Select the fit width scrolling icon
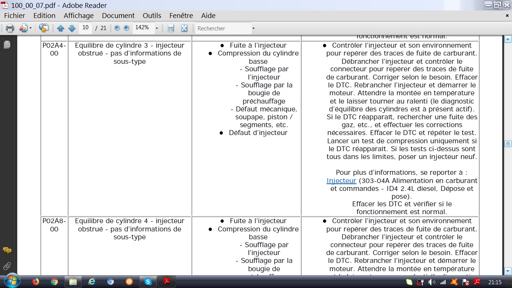This screenshot has height=288, width=512. pyautogui.click(x=171, y=28)
